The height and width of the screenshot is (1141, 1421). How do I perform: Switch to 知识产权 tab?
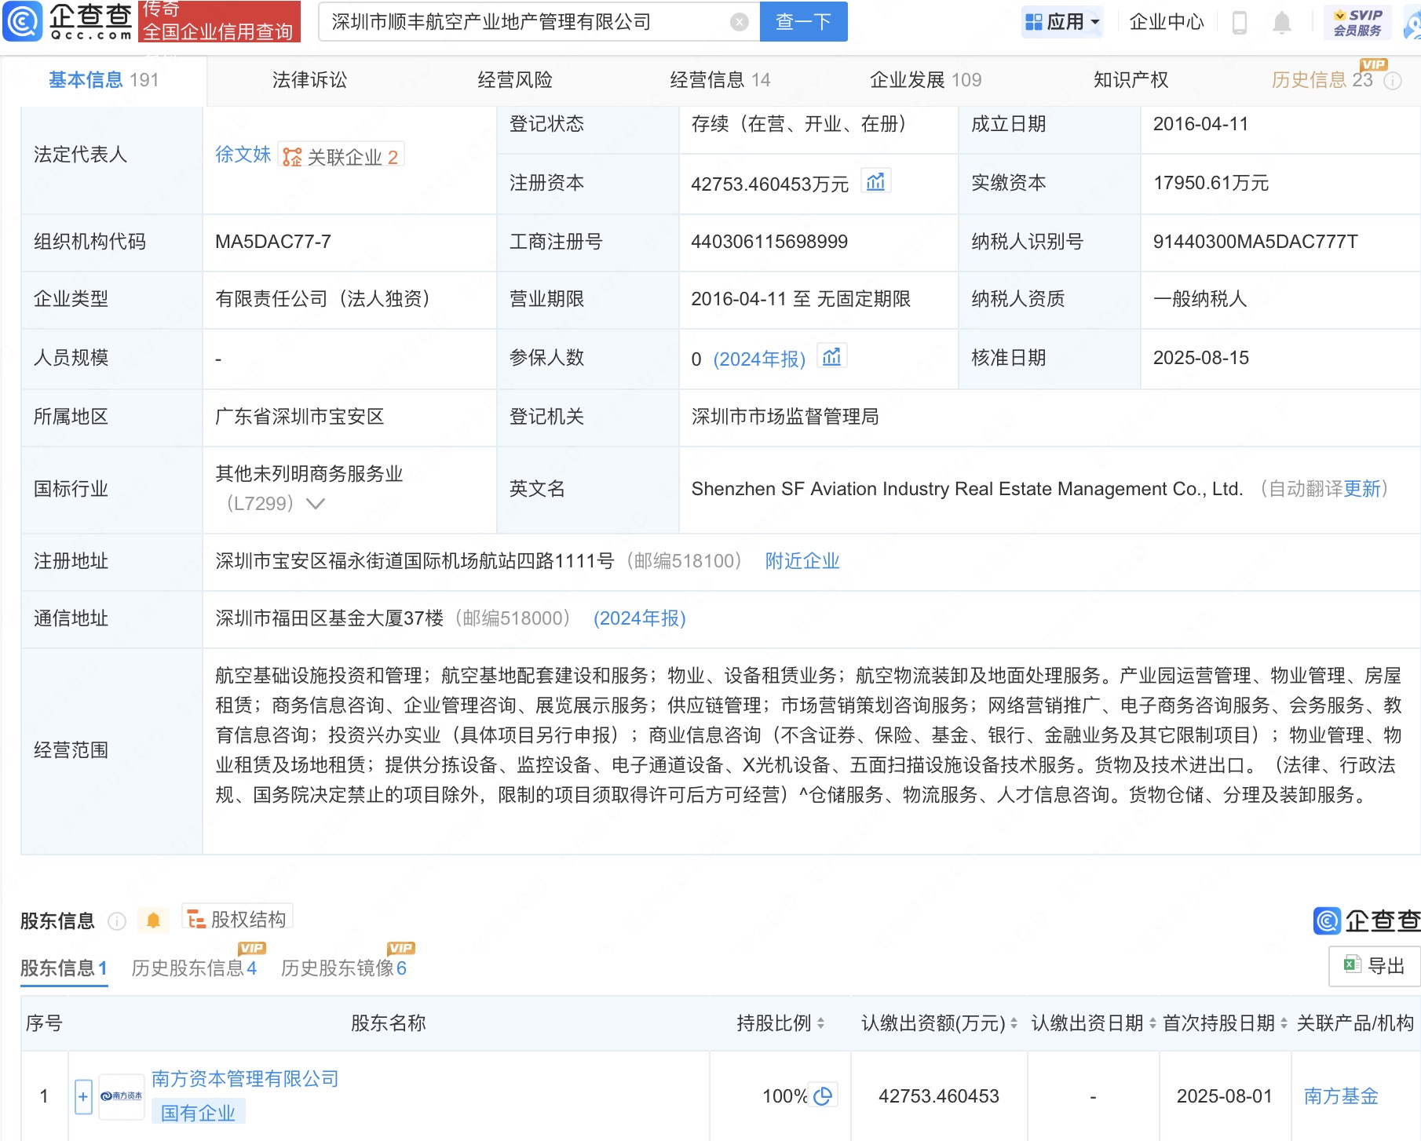pos(1131,80)
